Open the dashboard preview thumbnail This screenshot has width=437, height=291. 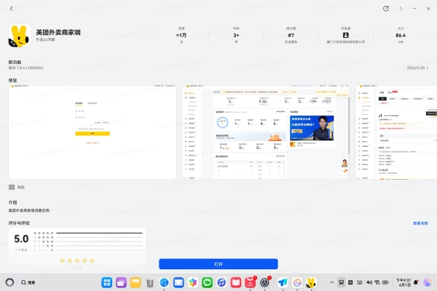(266, 132)
